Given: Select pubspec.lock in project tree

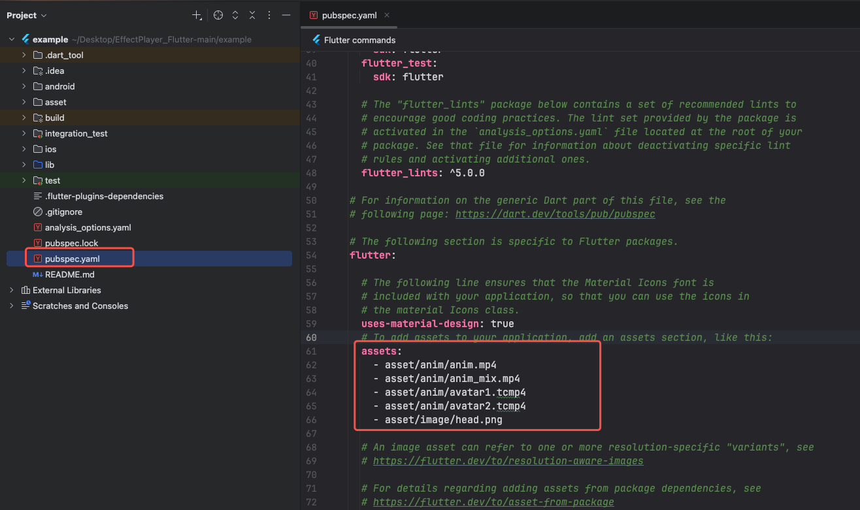Looking at the screenshot, I should (71, 243).
